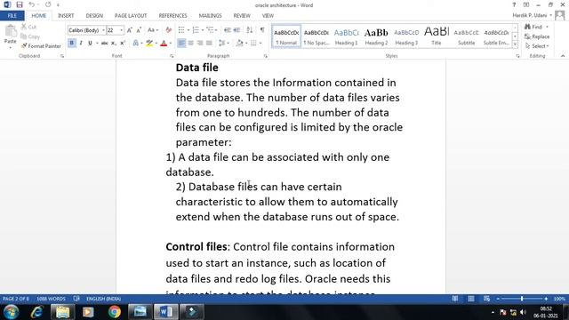Toggle Bold formatting
The width and height of the screenshot is (569, 320).
71,44
